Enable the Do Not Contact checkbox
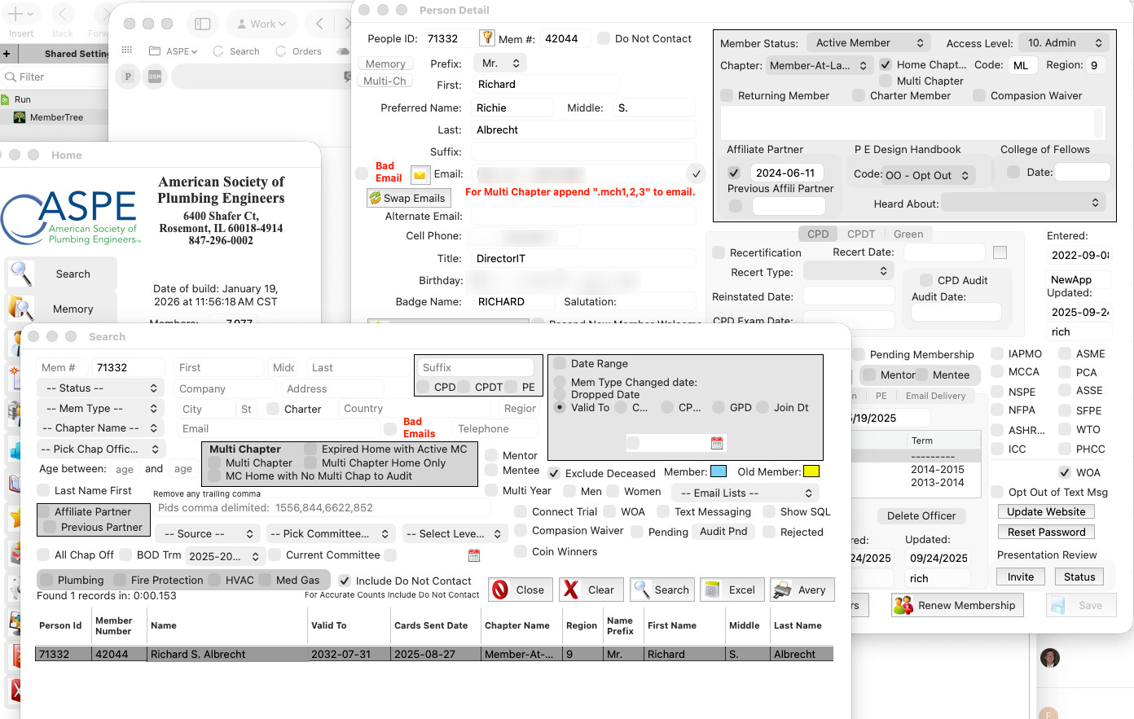The width and height of the screenshot is (1134, 719). pyautogui.click(x=604, y=38)
